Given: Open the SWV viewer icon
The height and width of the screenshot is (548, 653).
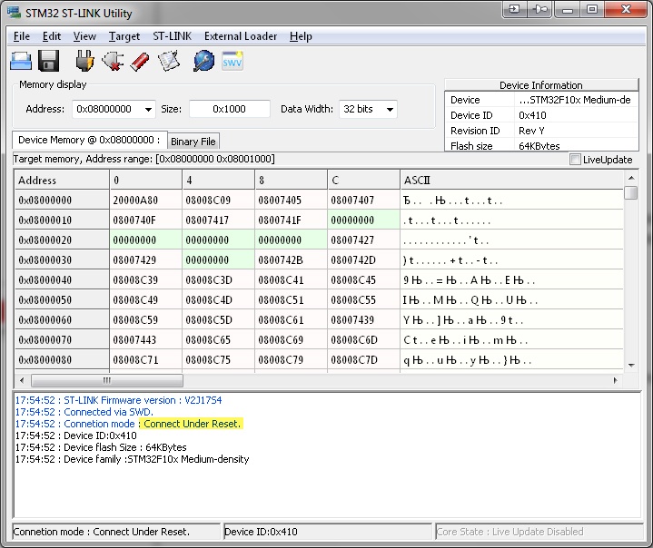Looking at the screenshot, I should (233, 62).
